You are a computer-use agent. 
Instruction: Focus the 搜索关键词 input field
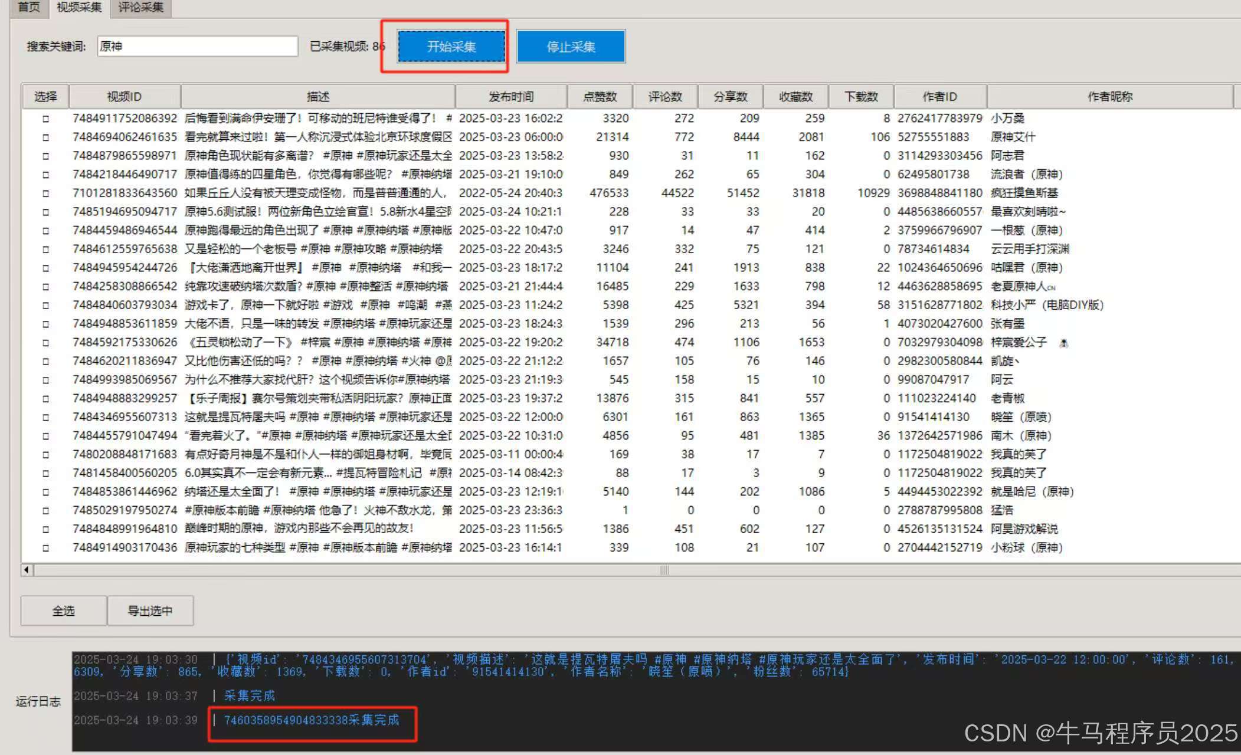[197, 47]
